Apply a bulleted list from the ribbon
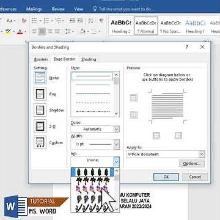This screenshot has width=220, height=220. click(x=34, y=21)
